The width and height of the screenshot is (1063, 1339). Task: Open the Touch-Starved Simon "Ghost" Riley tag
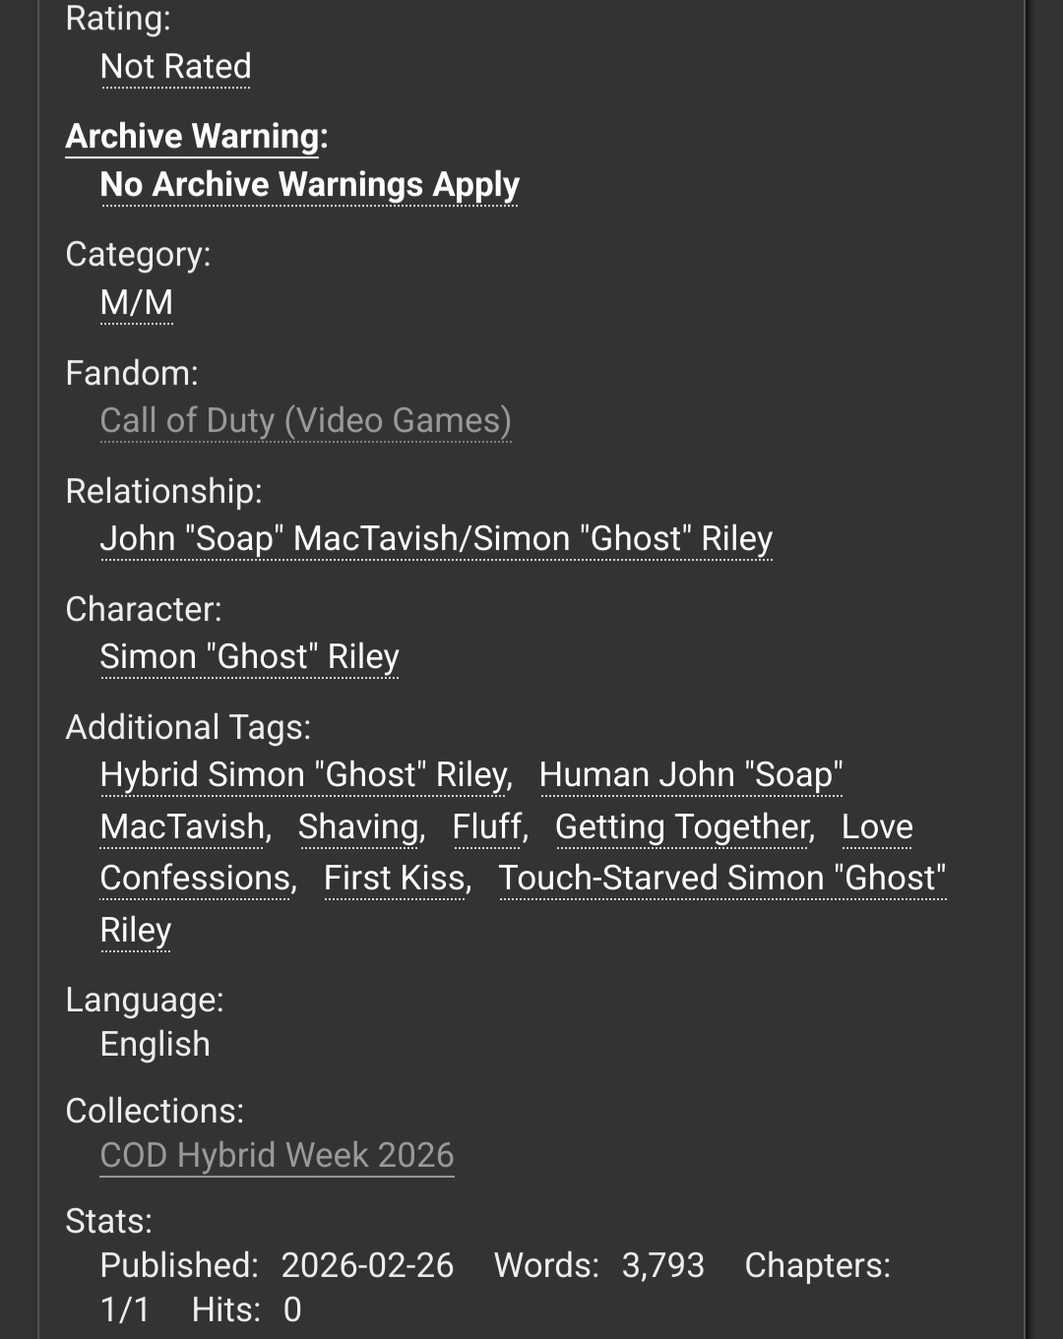(721, 879)
